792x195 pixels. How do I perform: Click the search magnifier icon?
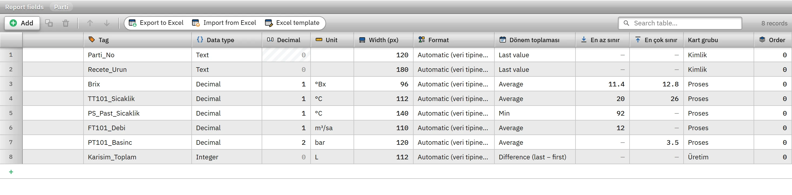(x=626, y=23)
